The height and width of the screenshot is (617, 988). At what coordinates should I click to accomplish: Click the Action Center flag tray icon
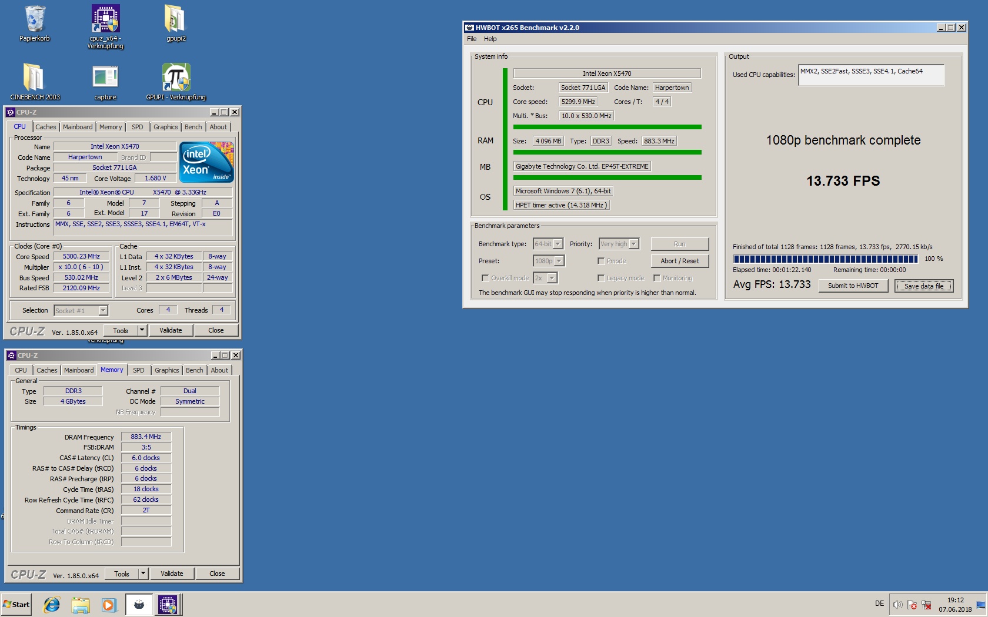912,605
